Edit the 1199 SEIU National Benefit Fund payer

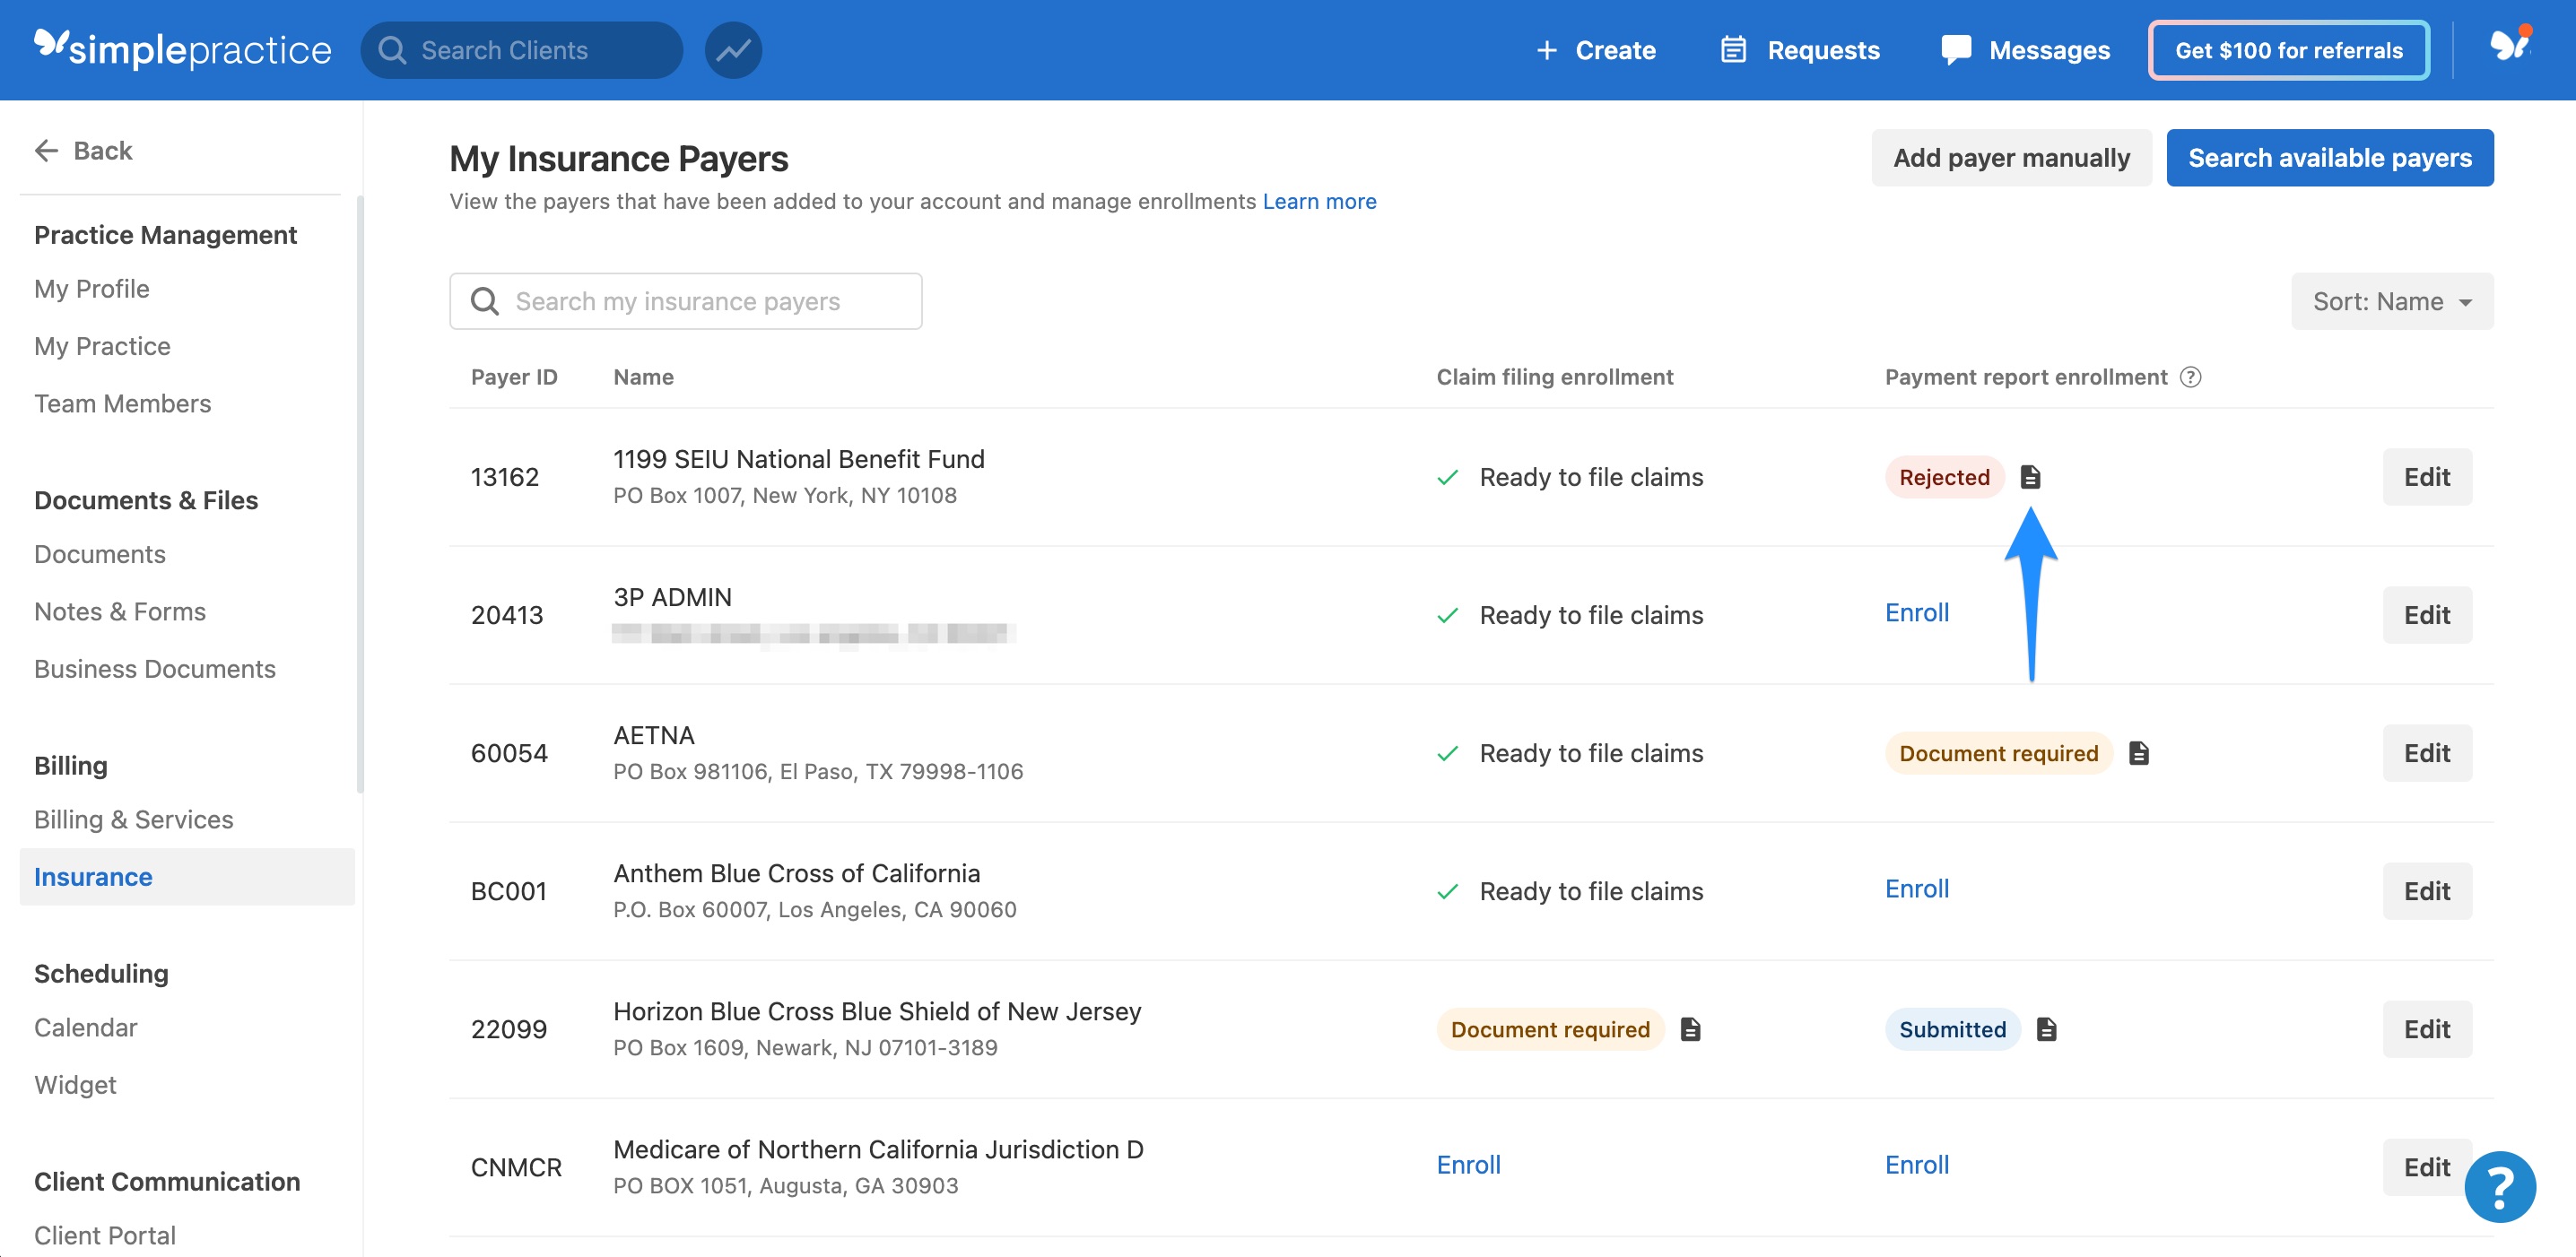tap(2426, 477)
